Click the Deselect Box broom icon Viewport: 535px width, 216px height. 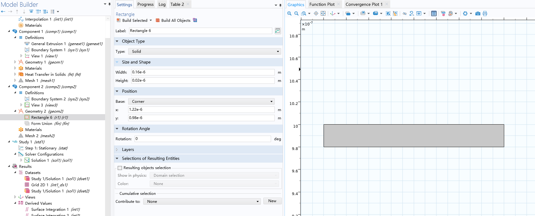coord(395,13)
